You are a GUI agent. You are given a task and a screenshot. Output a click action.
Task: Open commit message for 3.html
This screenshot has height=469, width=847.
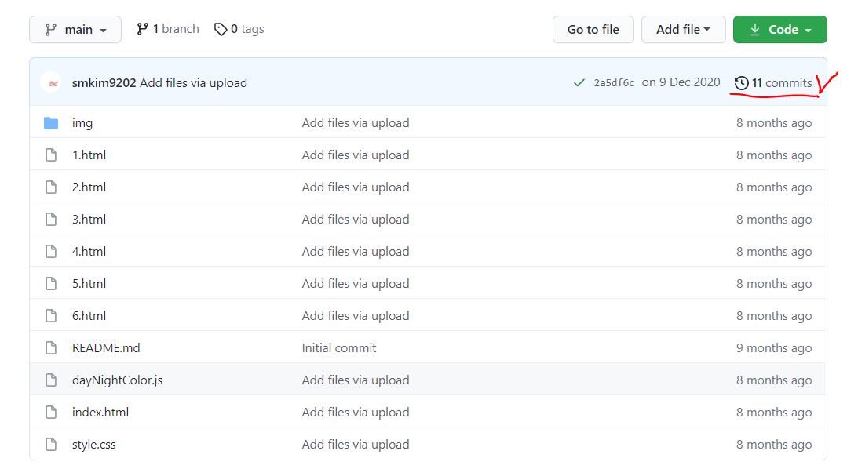(356, 220)
